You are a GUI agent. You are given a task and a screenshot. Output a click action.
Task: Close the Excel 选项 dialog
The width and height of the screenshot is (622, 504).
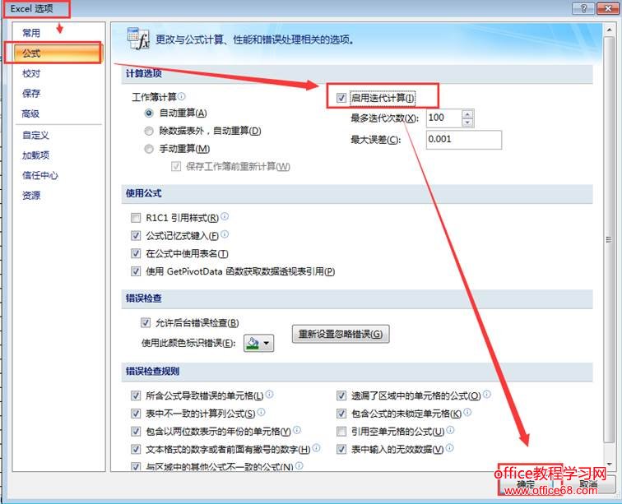(607, 8)
